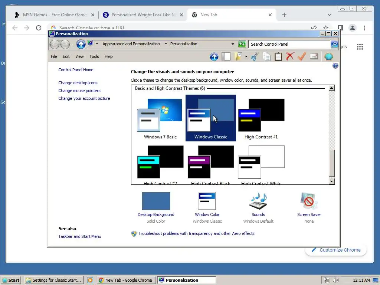This screenshot has height=285, width=380.
Task: Select the High Contrast Black theme
Action: click(211, 164)
